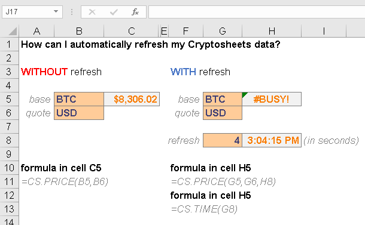Screen dimensions: 365x225
Task: Select row 10 header
Action: [9, 168]
